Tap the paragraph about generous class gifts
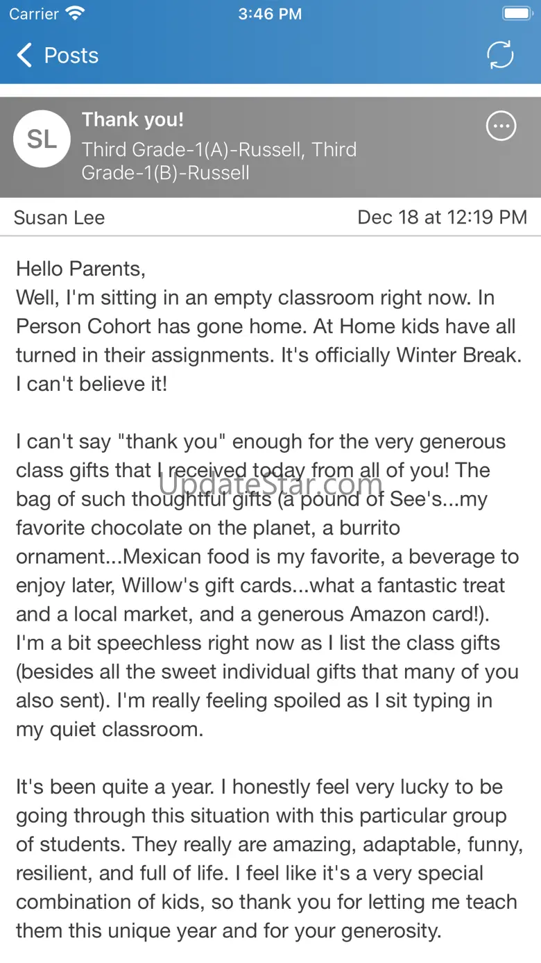This screenshot has width=541, height=963. (x=268, y=585)
